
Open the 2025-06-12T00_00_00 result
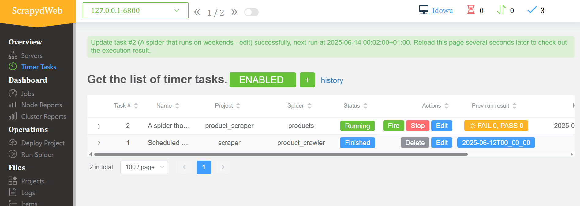(x=496, y=143)
